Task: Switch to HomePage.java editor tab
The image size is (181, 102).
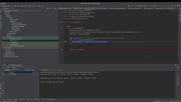Action: coord(149,8)
